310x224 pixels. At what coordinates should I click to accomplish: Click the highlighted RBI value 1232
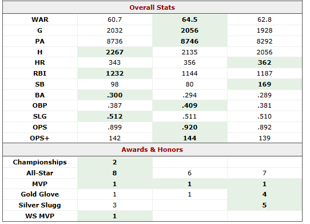point(114,73)
